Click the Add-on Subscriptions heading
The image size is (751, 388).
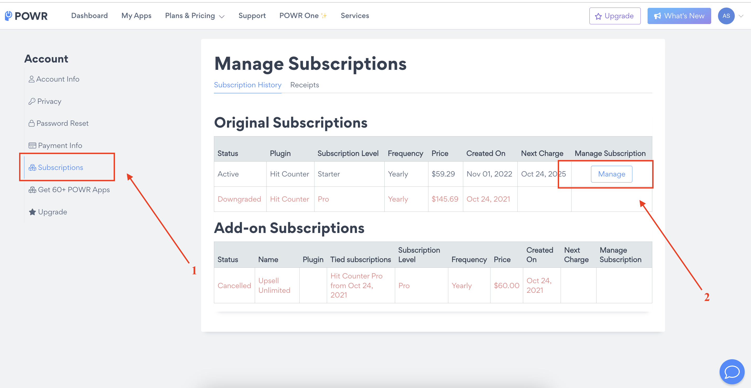pos(289,228)
